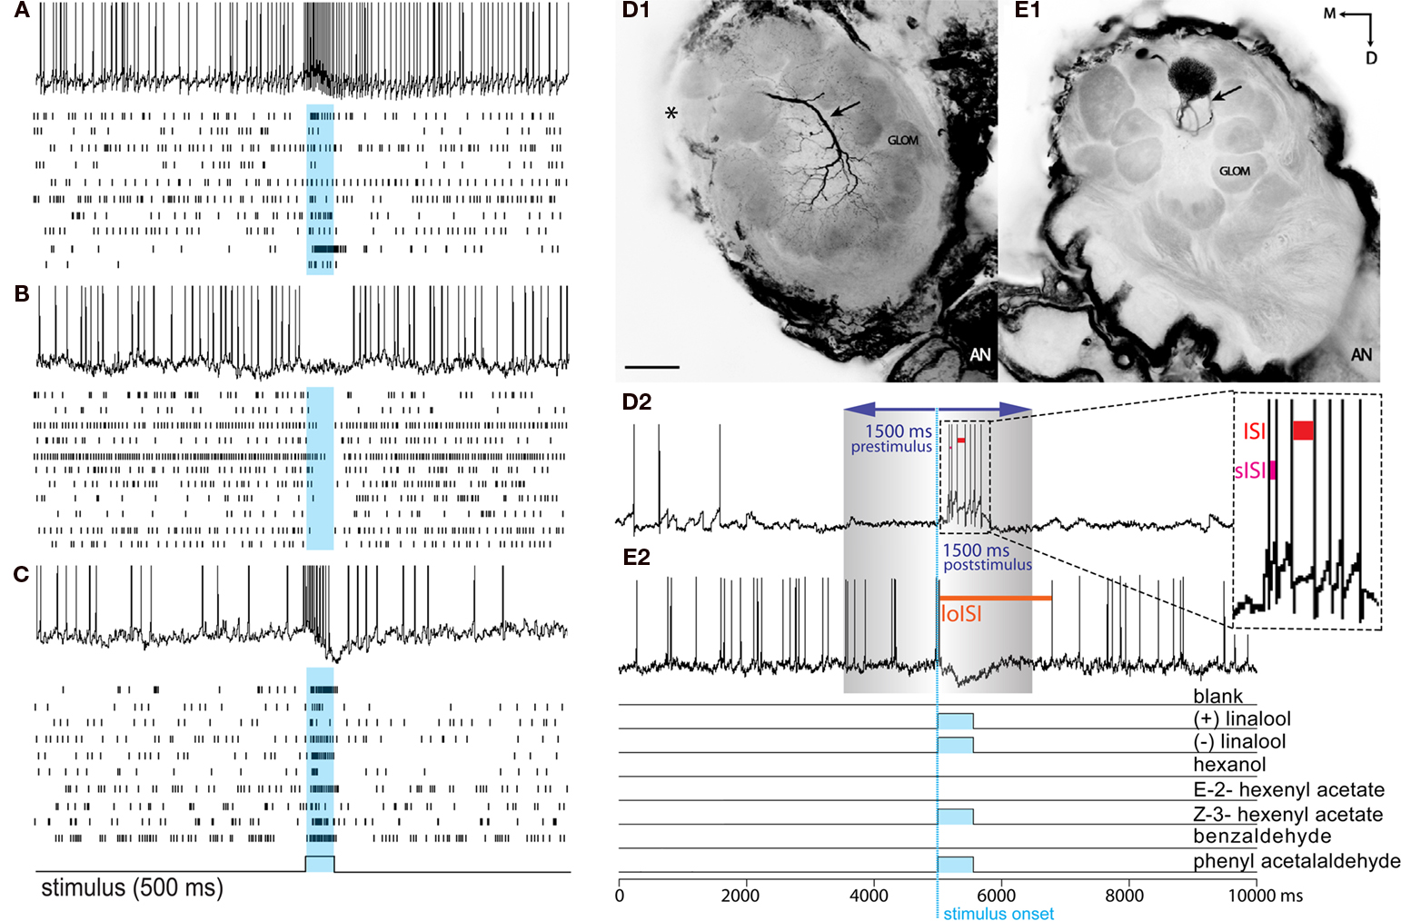1401x921 pixels.
Task: Click the blue pulse on (-) linalool row
Action: [x=955, y=745]
